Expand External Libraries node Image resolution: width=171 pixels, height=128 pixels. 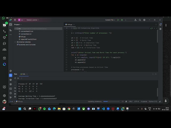point(15,42)
